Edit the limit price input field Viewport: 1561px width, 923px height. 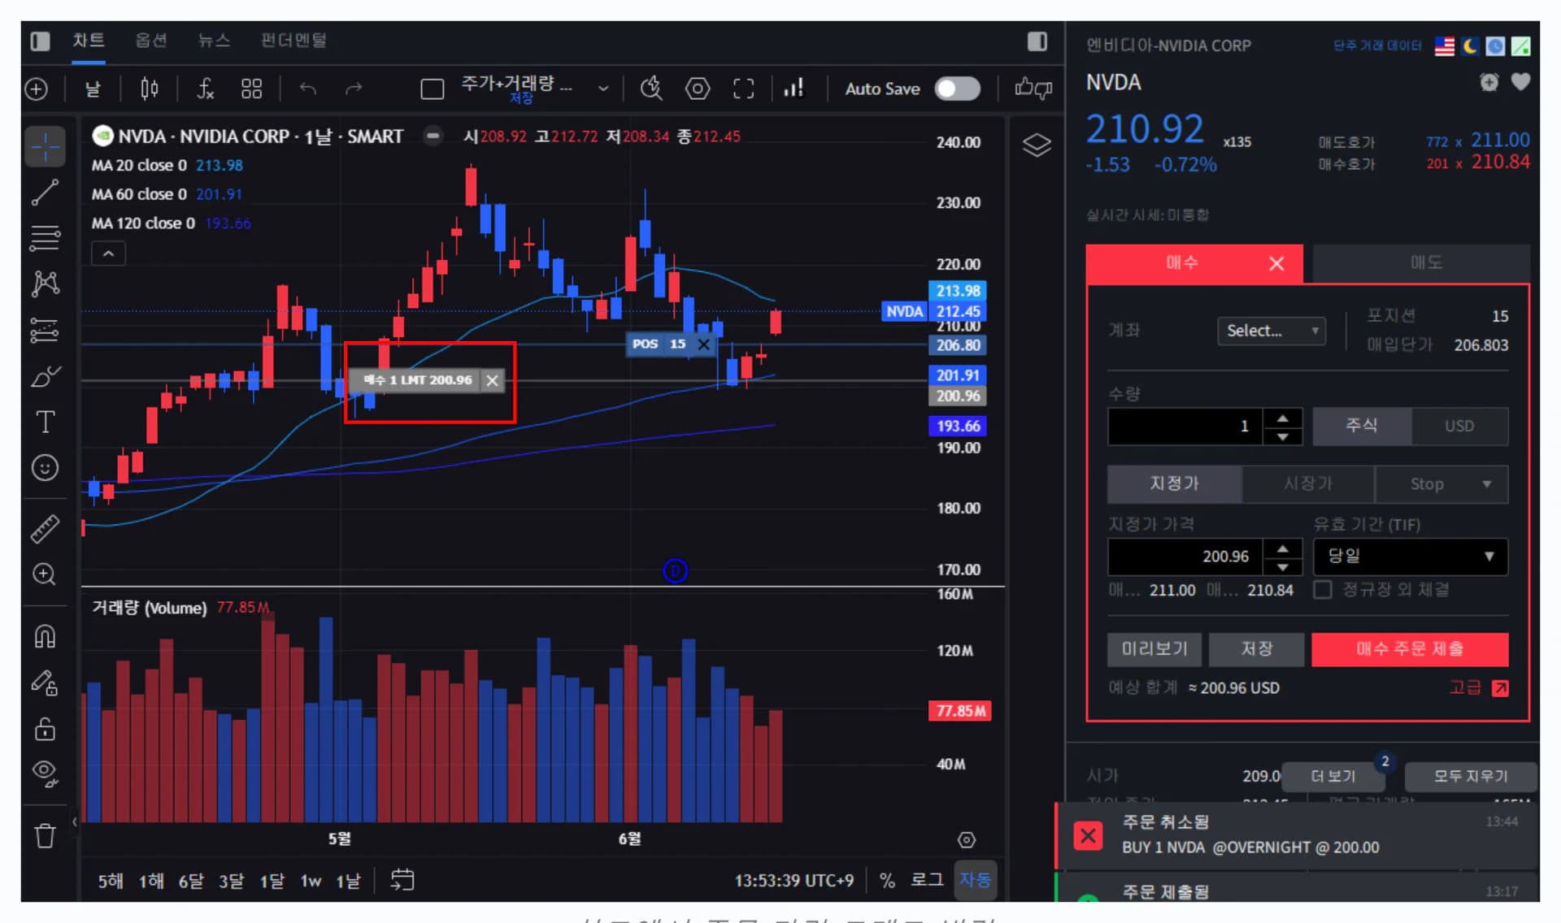click(1185, 557)
